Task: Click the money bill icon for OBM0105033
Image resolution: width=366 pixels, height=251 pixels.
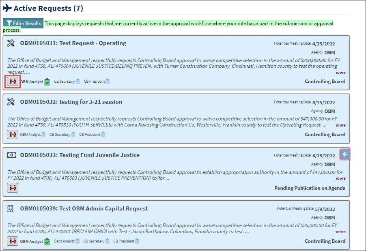Action: (x=11, y=155)
